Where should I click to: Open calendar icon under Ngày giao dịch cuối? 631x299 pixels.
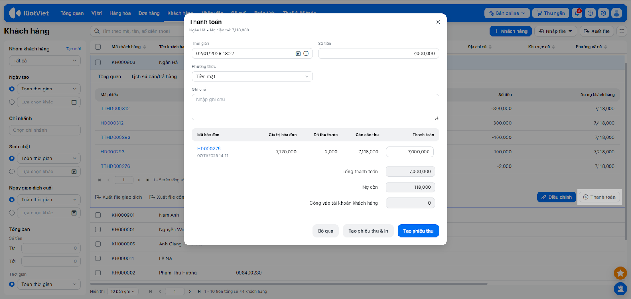coord(74,213)
